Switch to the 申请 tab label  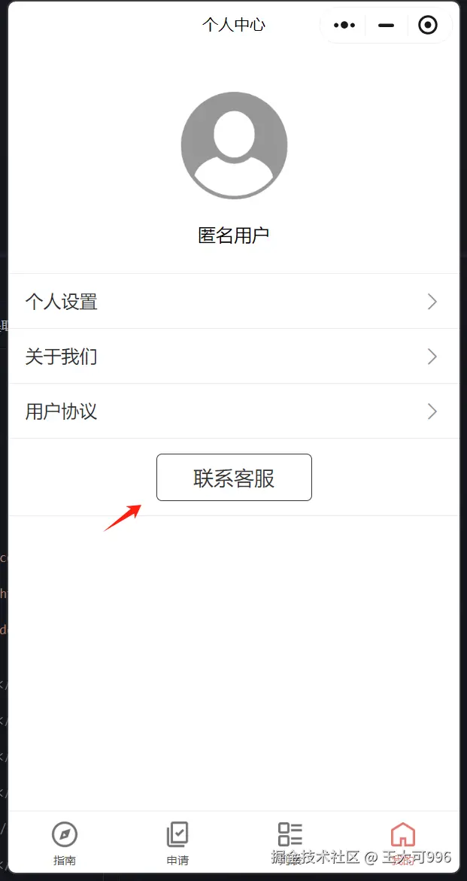(x=177, y=860)
